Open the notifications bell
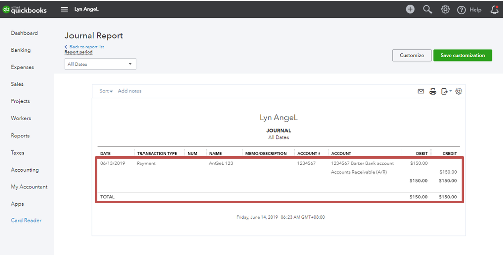Image resolution: width=503 pixels, height=255 pixels. click(x=494, y=10)
